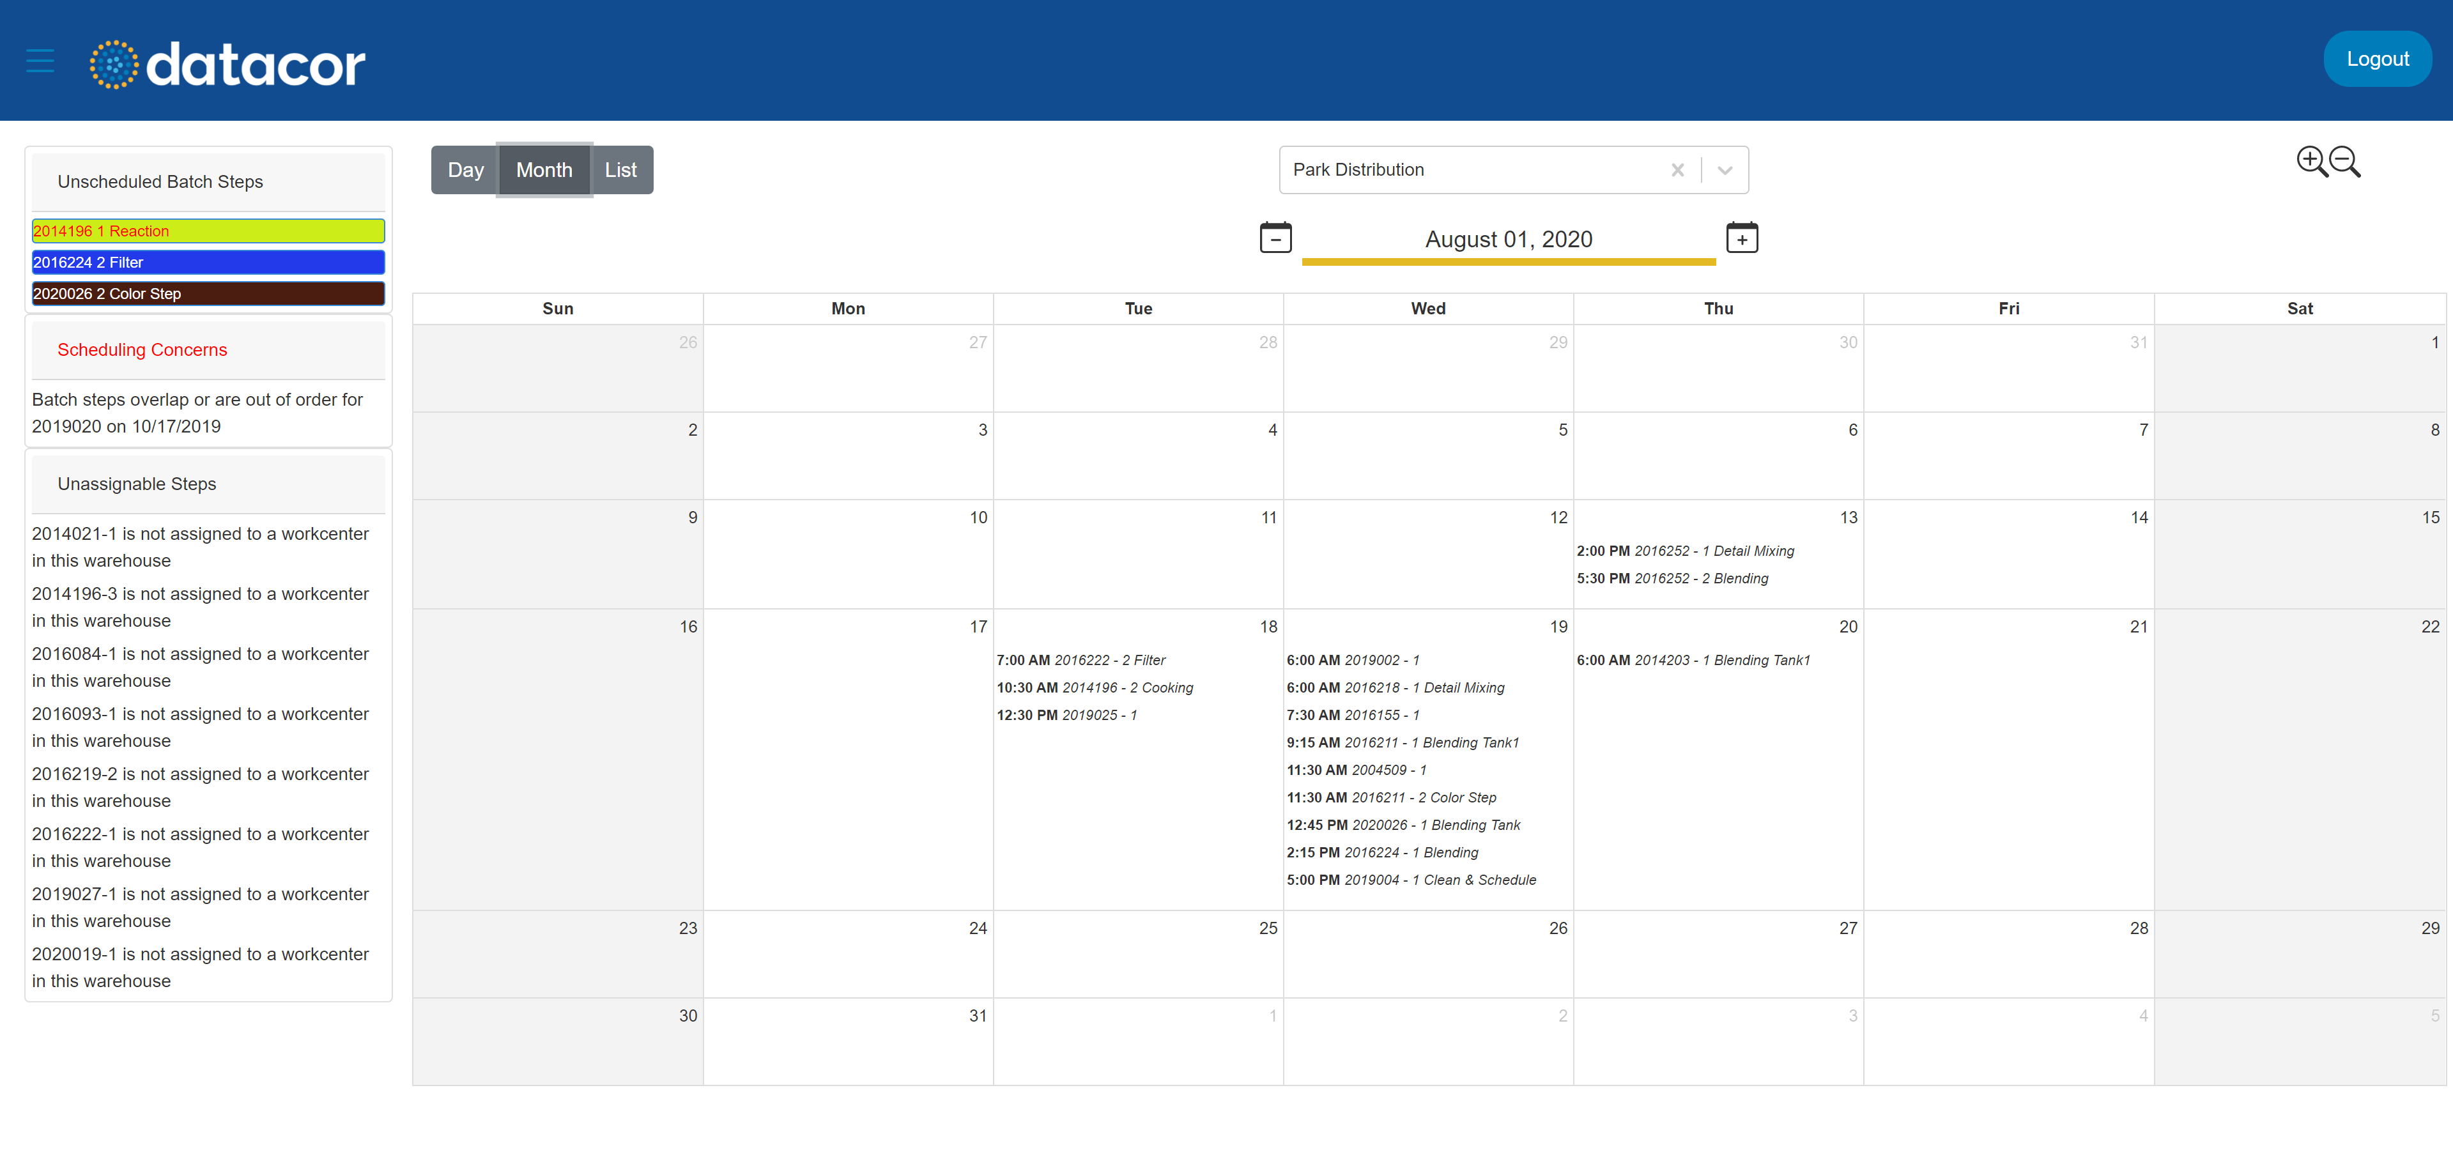This screenshot has width=2453, height=1150.
Task: Select 2014196-3 unassignable step message
Action: [x=200, y=608]
